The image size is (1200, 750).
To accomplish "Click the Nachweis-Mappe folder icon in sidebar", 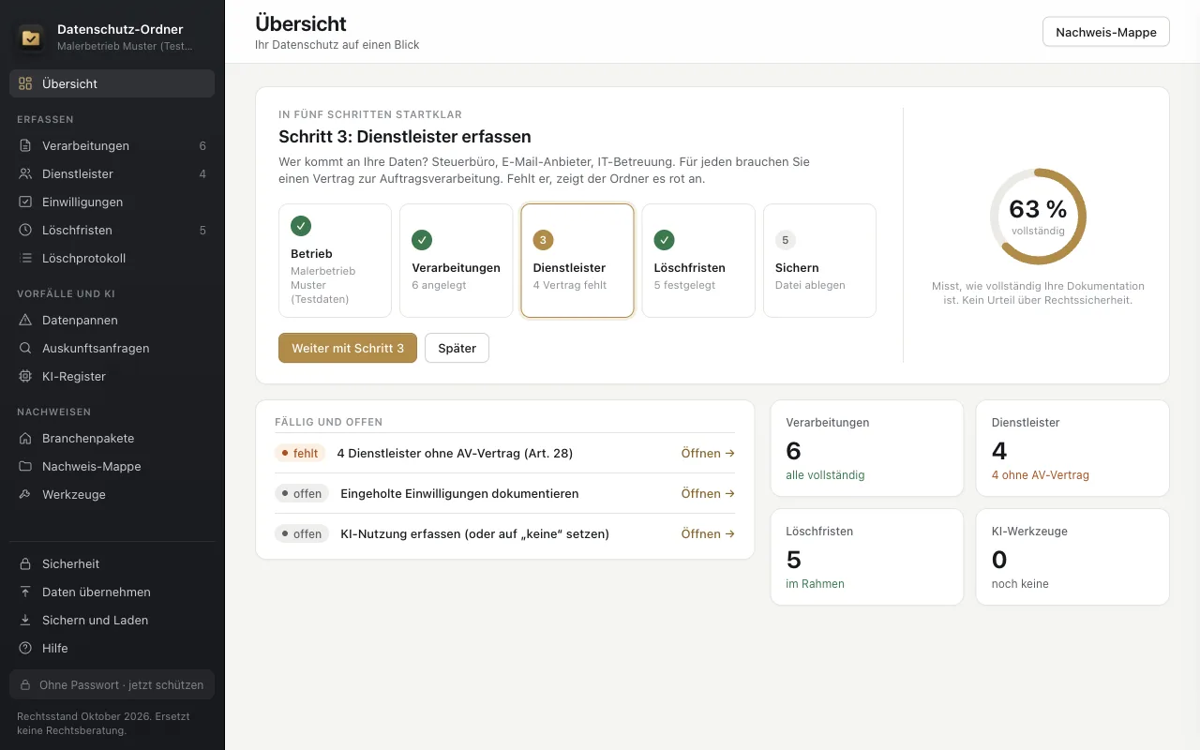I will pos(25,466).
